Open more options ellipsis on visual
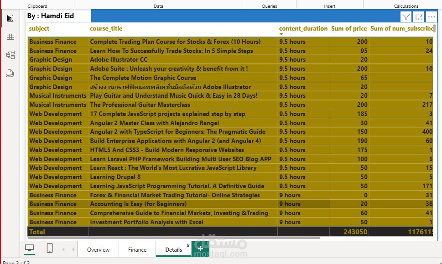This screenshot has height=264, width=442. (432, 17)
